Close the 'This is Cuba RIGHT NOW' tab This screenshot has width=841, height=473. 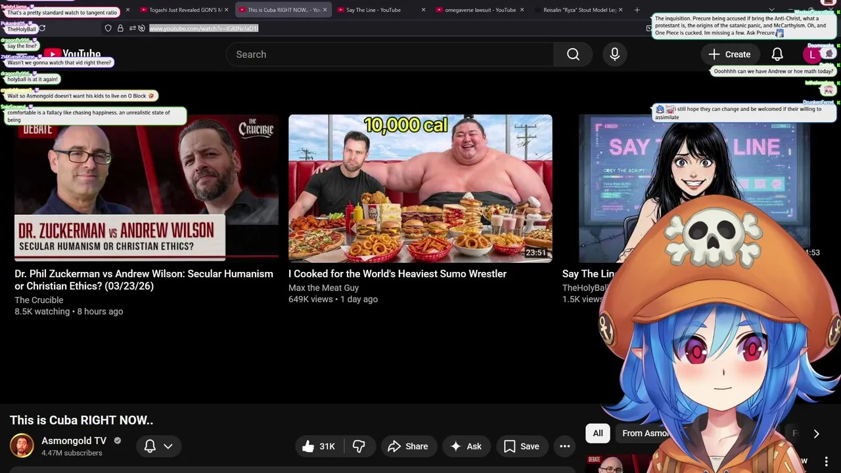click(325, 10)
